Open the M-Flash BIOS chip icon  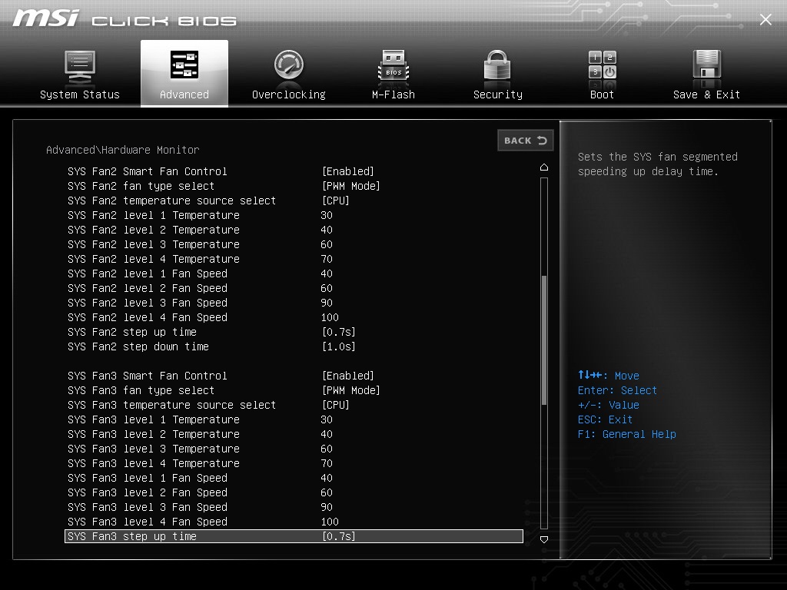click(x=393, y=65)
